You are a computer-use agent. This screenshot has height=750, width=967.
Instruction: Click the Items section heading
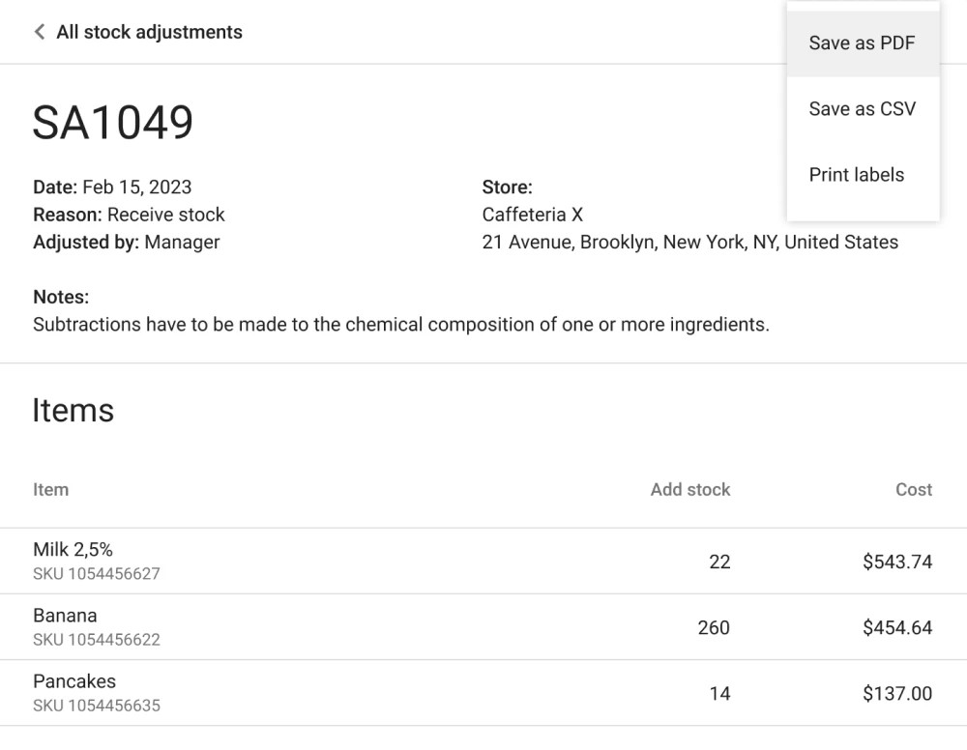pyautogui.click(x=73, y=411)
